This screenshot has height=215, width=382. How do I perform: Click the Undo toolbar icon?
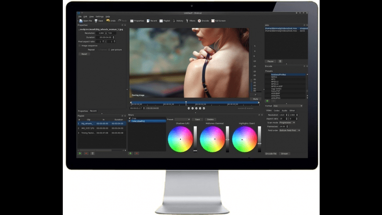coord(108,21)
